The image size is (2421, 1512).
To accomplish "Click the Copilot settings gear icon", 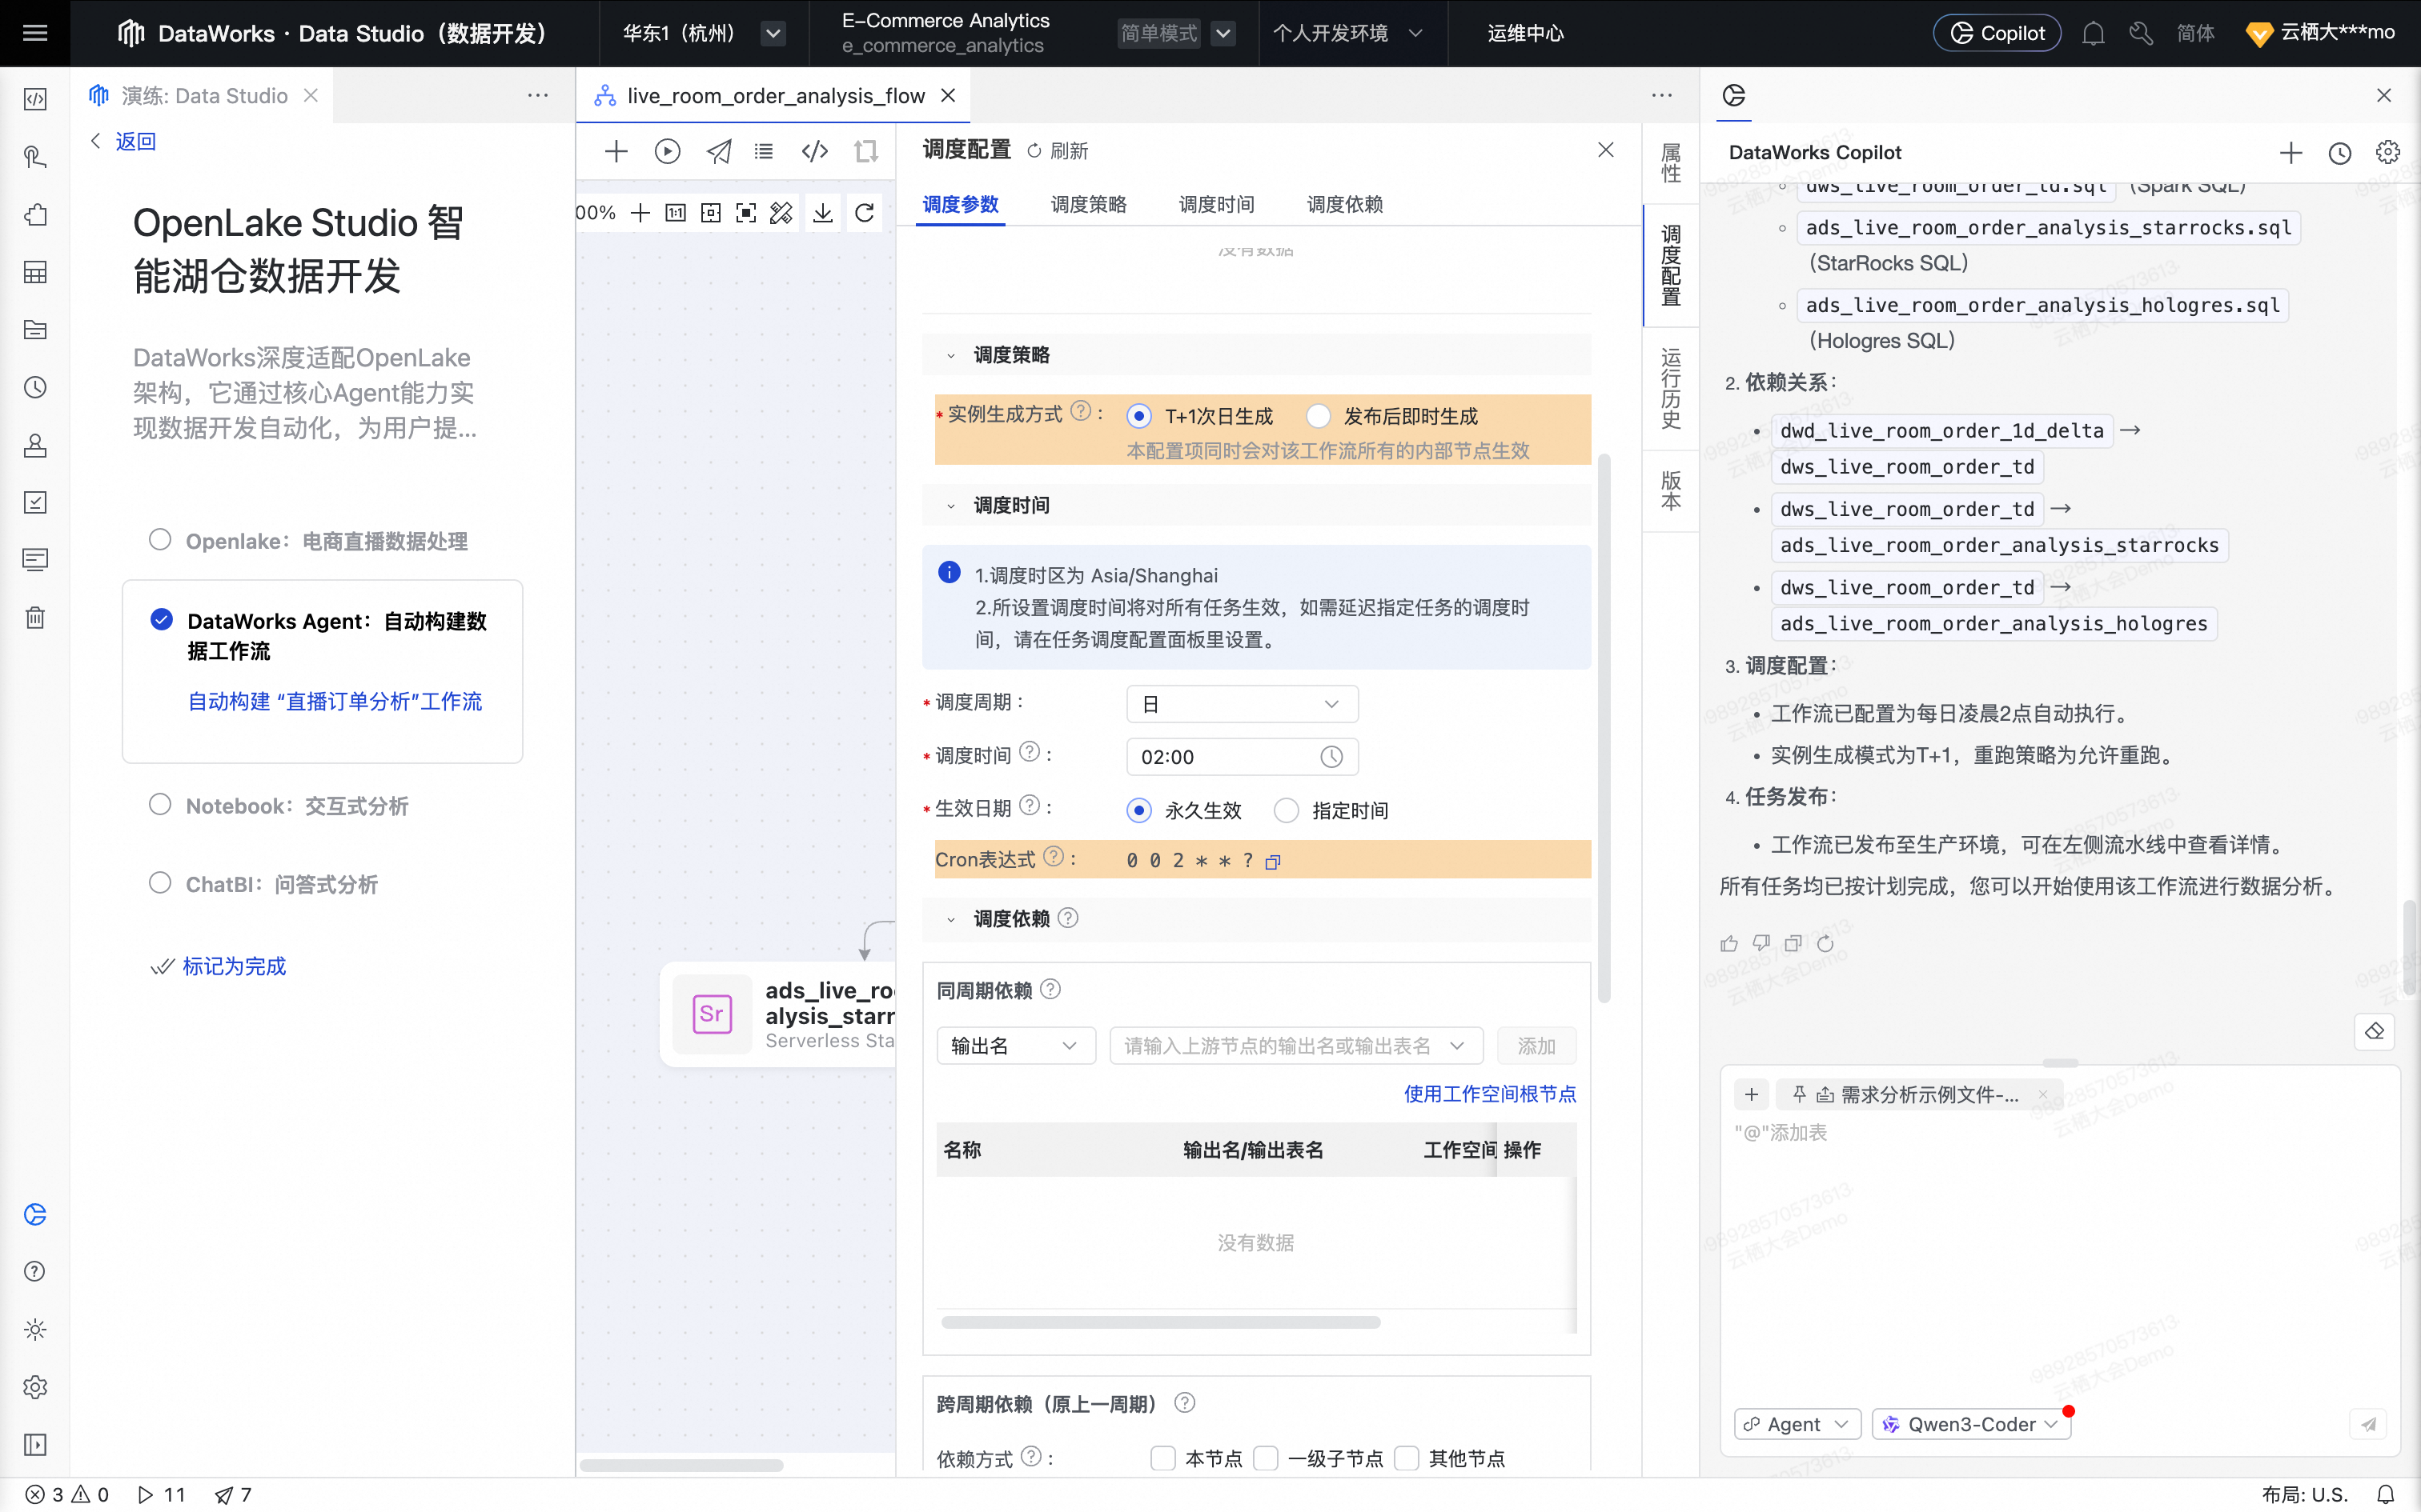I will [x=2387, y=153].
